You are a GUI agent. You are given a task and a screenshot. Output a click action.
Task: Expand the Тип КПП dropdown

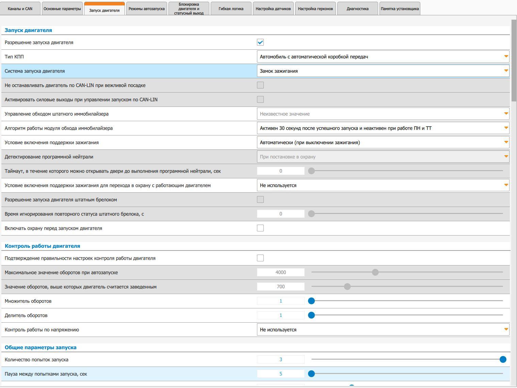tap(383, 56)
